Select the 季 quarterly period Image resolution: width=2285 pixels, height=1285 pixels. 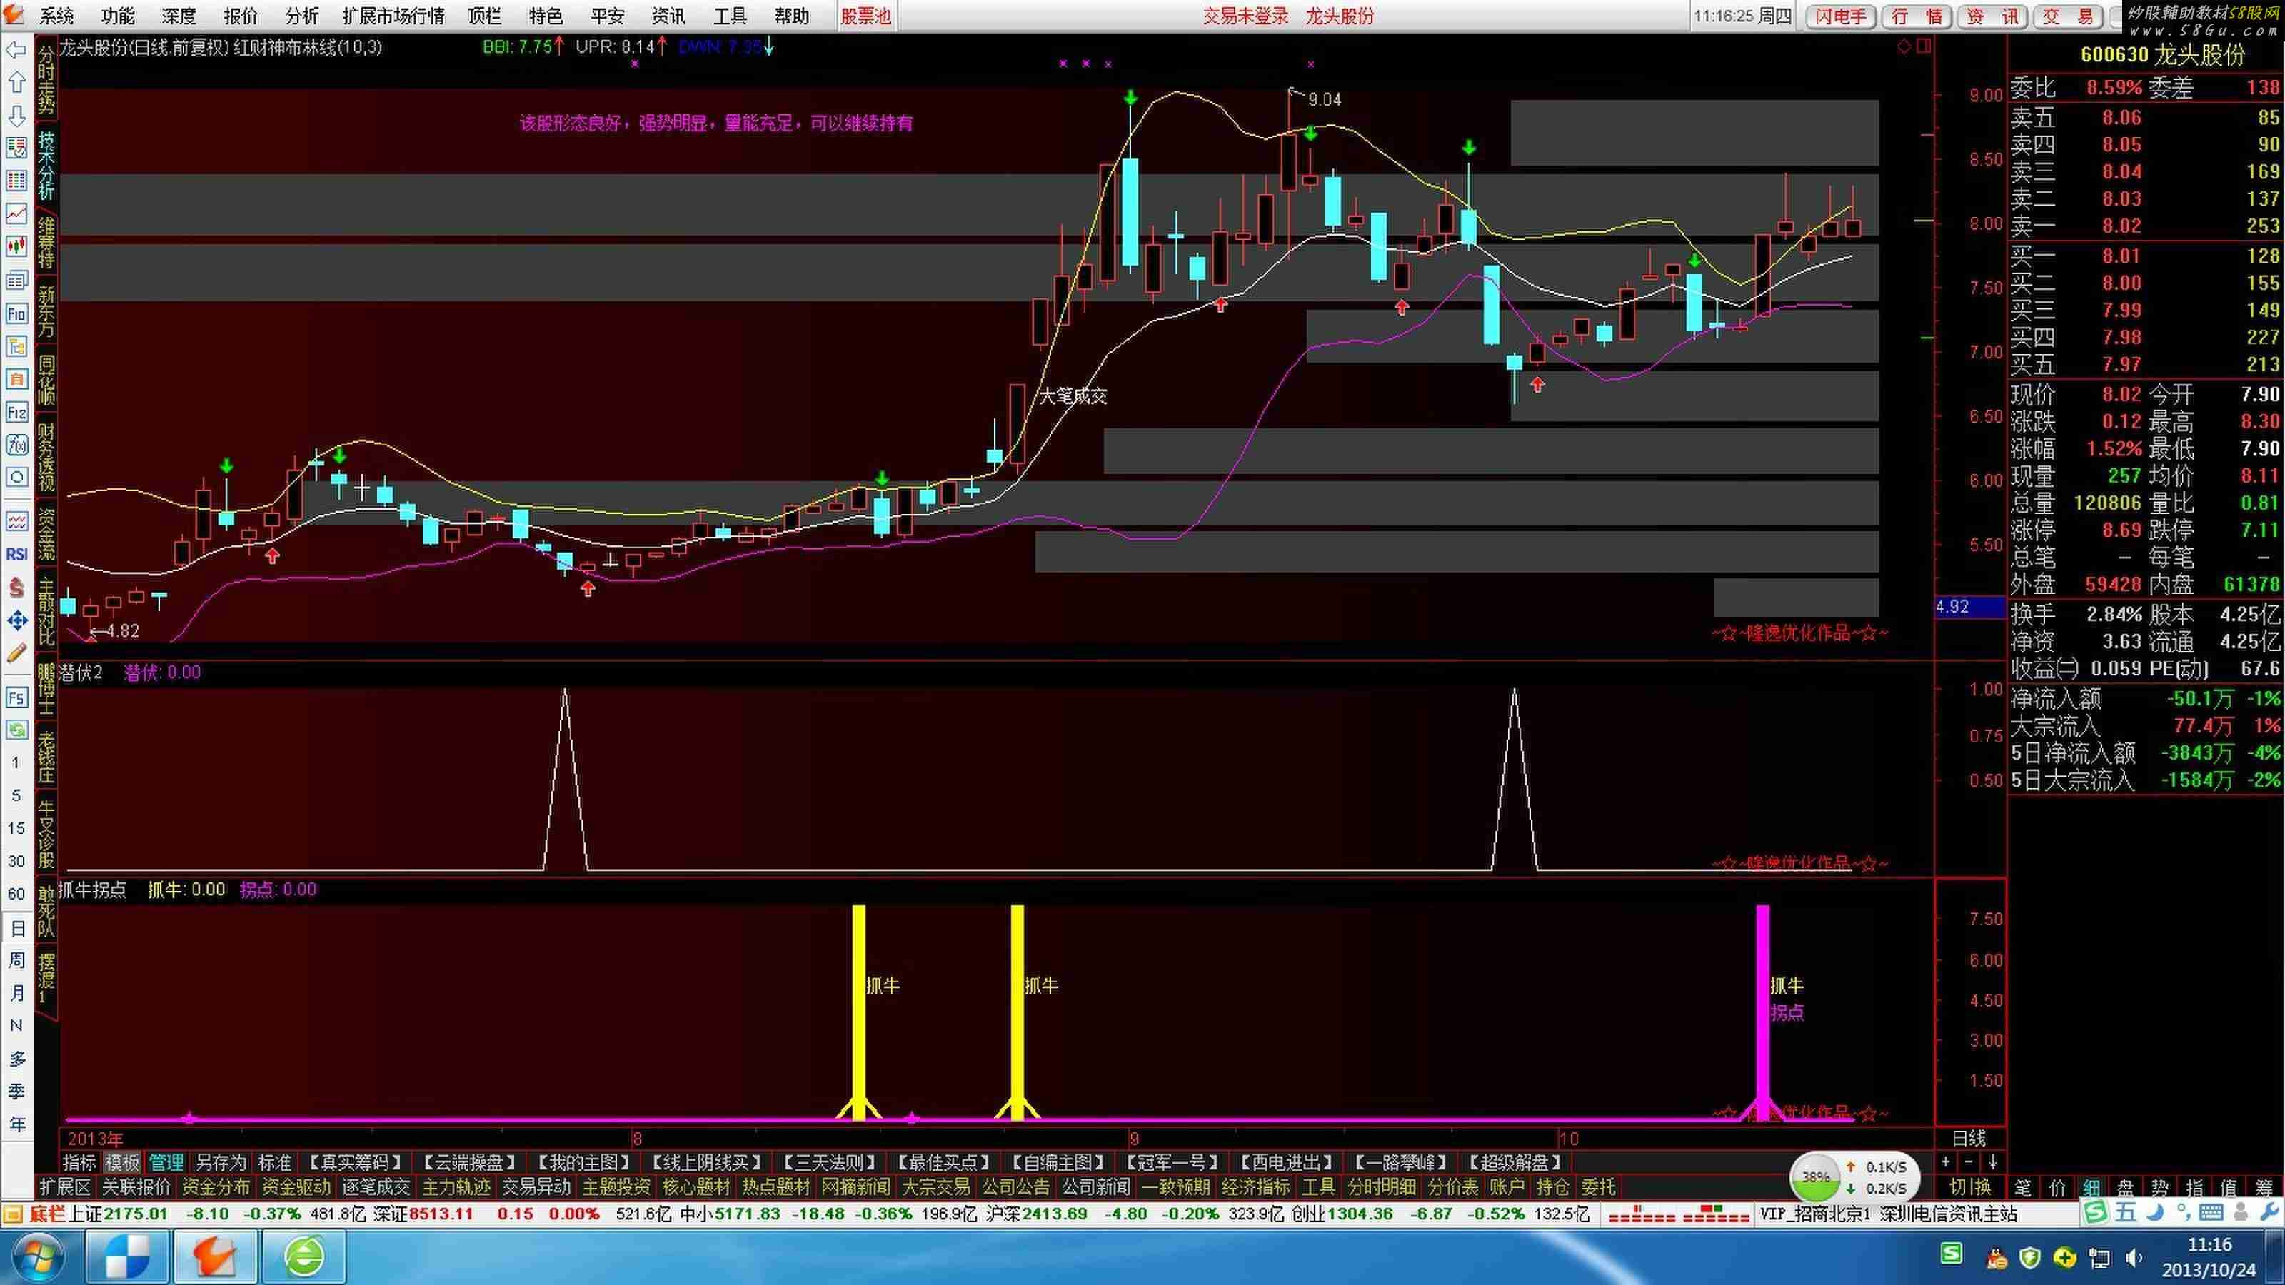[x=16, y=1092]
